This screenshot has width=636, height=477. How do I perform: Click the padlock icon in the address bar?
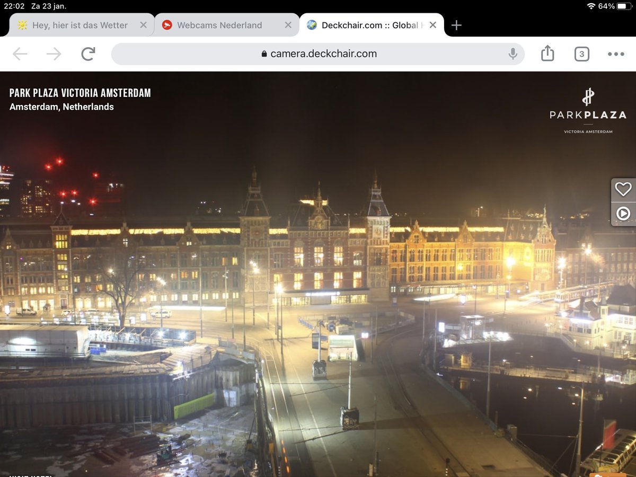(x=264, y=54)
